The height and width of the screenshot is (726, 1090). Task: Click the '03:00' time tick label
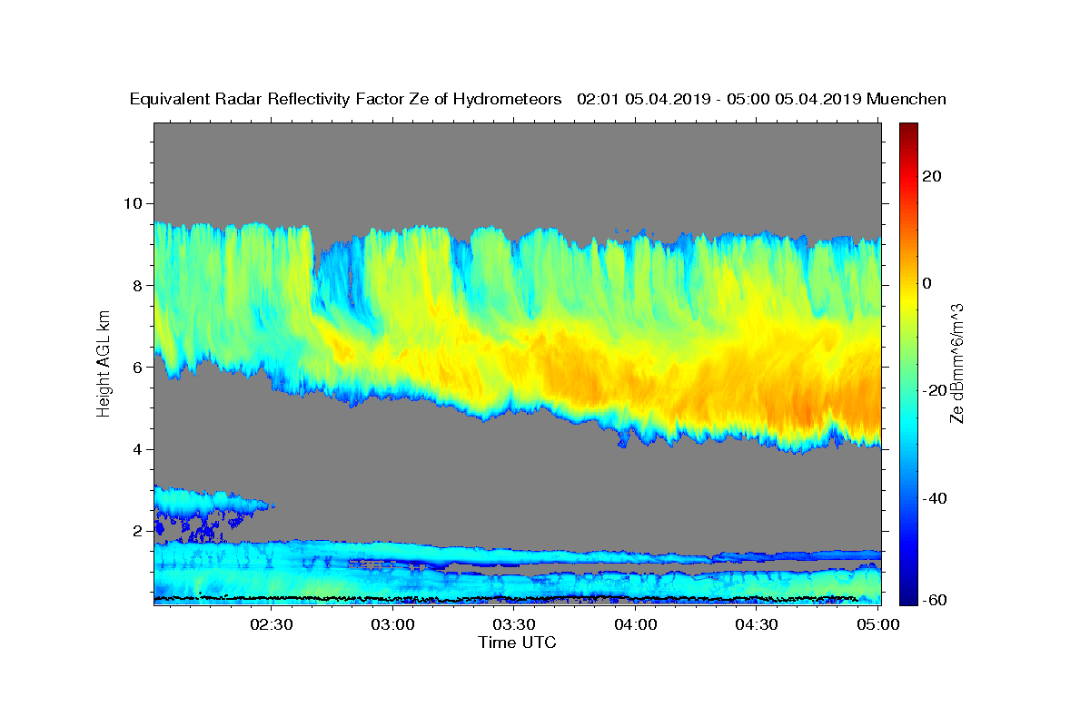click(393, 624)
